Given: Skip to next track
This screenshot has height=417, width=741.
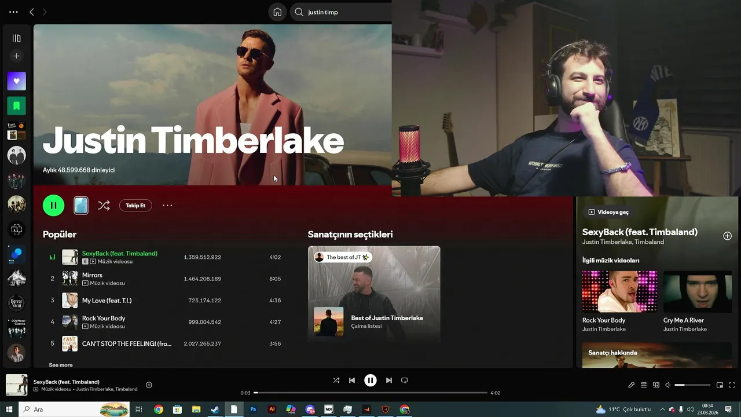Looking at the screenshot, I should [x=389, y=381].
